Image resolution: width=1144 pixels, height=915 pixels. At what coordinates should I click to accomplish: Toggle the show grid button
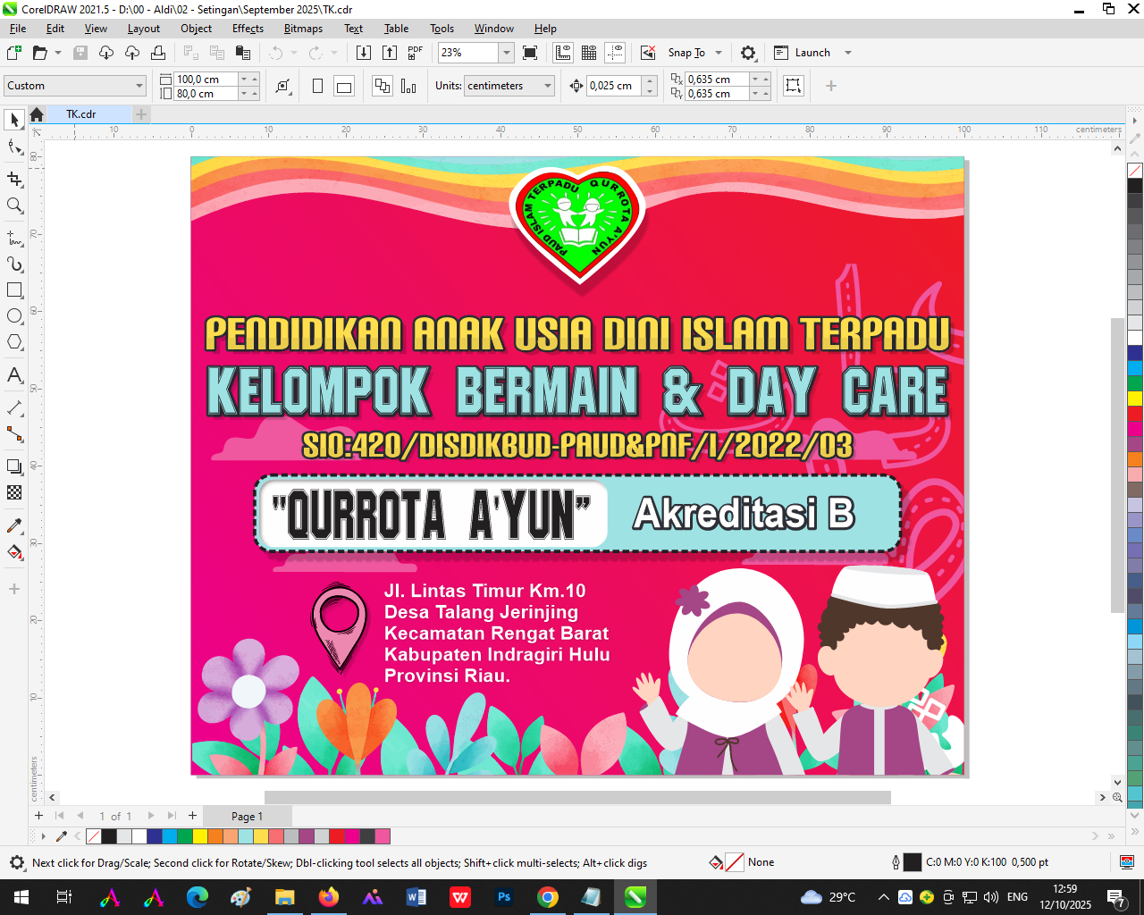click(x=589, y=53)
